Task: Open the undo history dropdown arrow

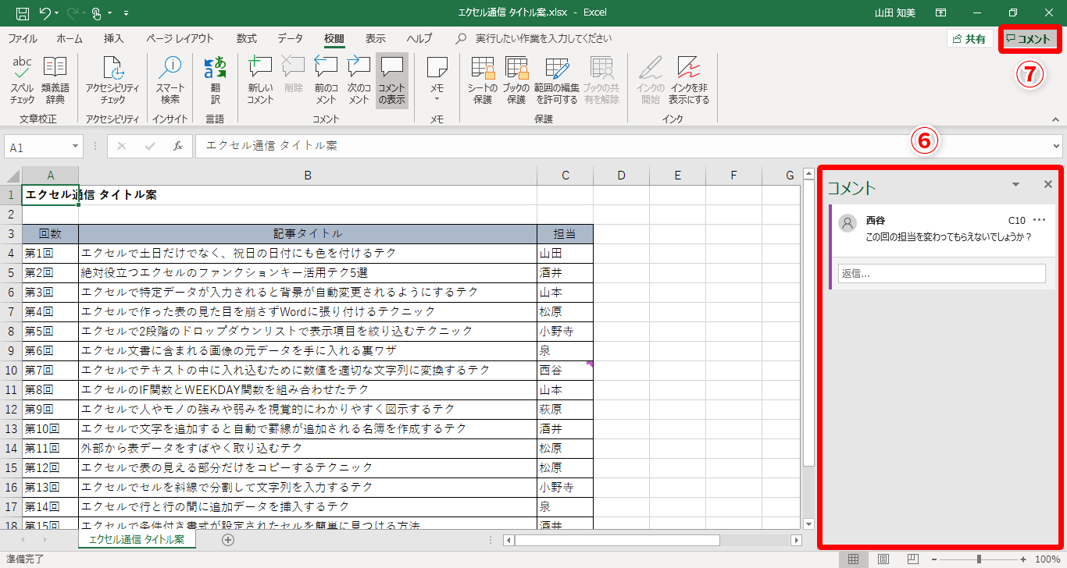Action: coord(57,13)
